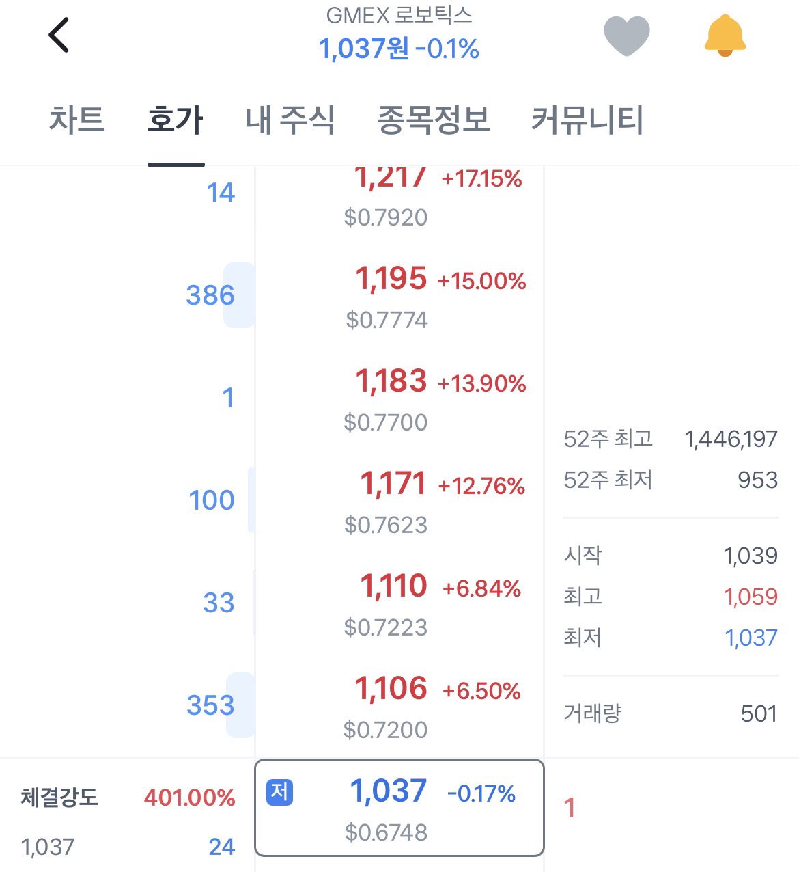This screenshot has height=872, width=799.
Task: Select the 호가 tab
Action: coord(176,120)
